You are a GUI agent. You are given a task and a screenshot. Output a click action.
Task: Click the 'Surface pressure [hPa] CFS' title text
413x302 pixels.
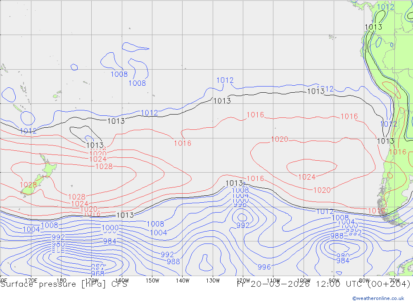64,284
